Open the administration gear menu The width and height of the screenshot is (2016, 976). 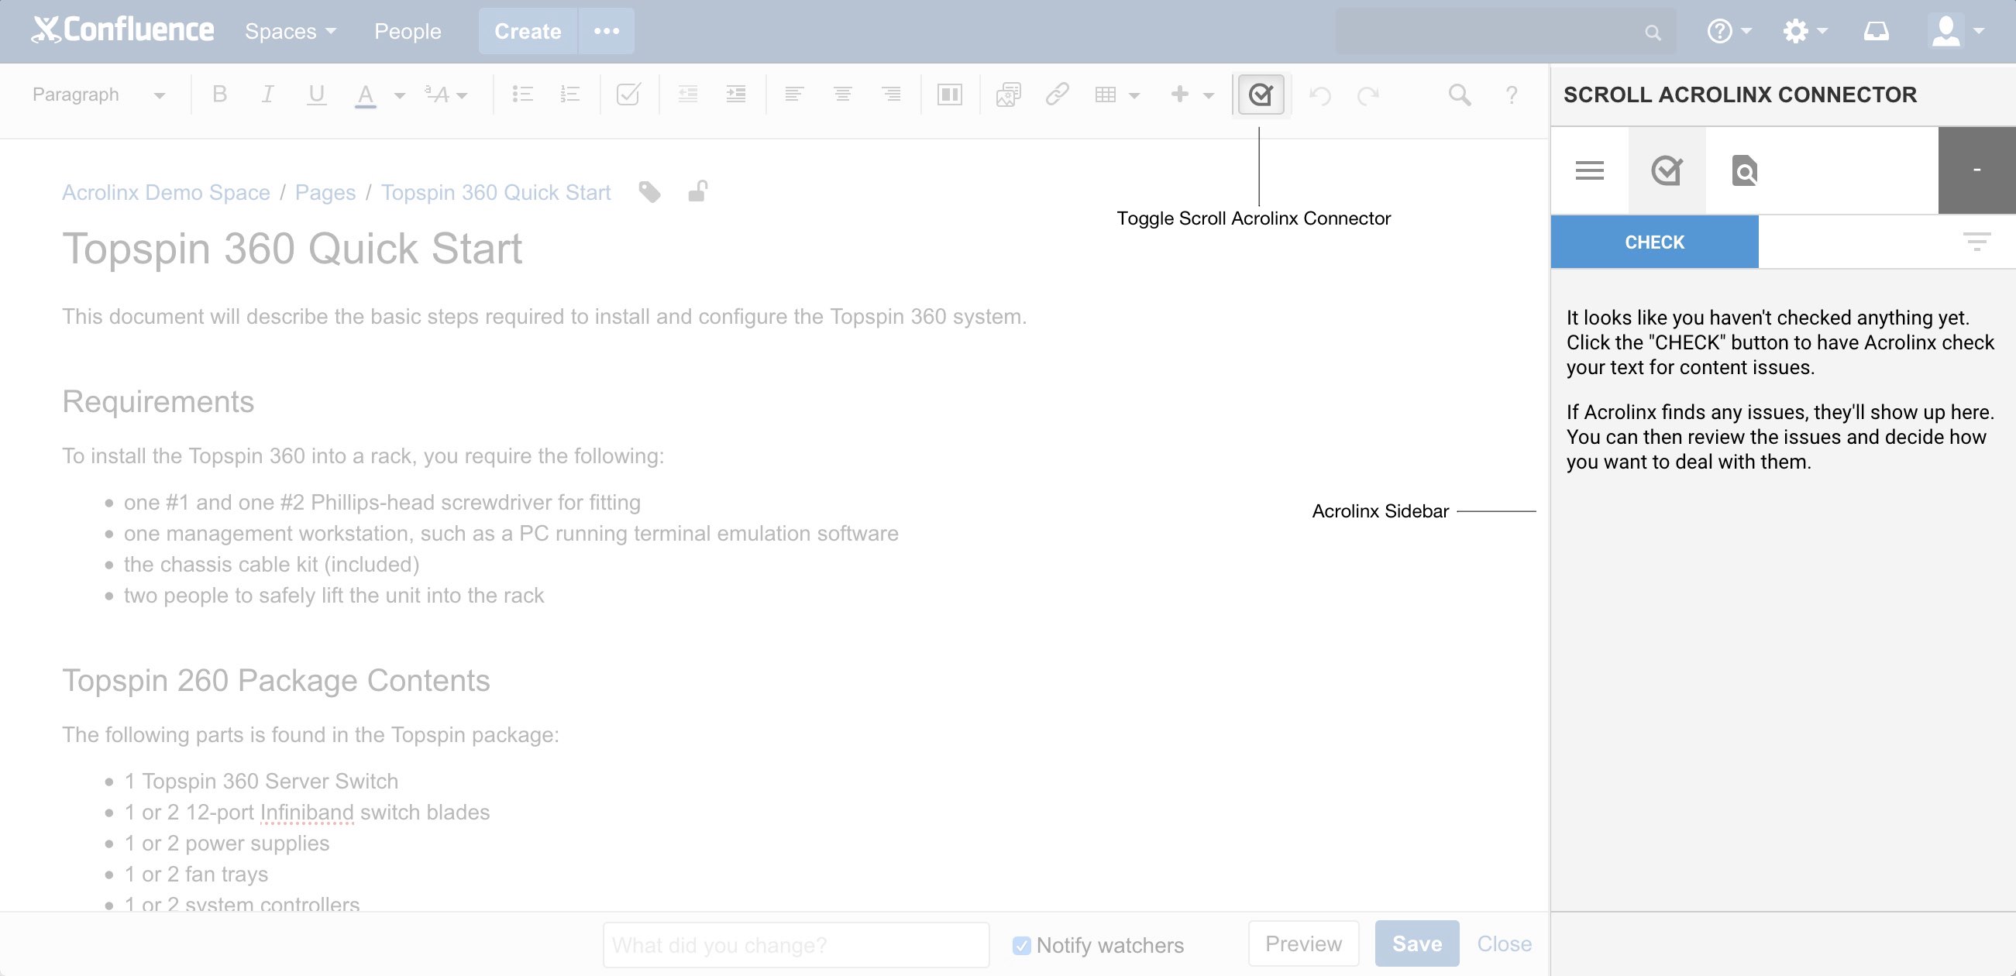pos(1804,31)
